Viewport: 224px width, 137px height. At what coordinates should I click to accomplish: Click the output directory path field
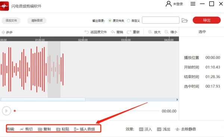click(161, 20)
